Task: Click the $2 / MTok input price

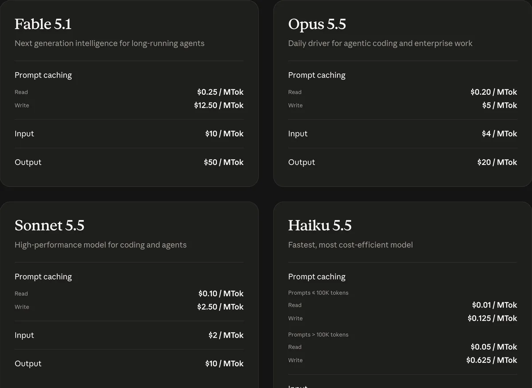Action: click(x=226, y=335)
